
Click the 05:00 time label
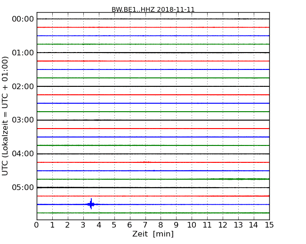23,187
